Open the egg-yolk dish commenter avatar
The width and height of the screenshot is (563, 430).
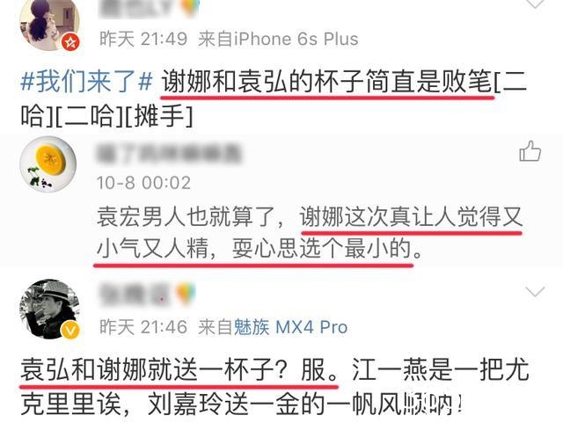48,164
